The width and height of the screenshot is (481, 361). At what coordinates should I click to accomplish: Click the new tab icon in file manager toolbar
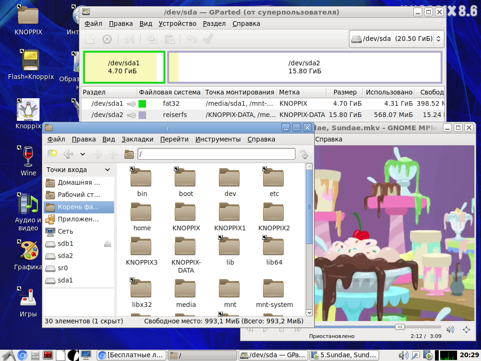[x=53, y=154]
